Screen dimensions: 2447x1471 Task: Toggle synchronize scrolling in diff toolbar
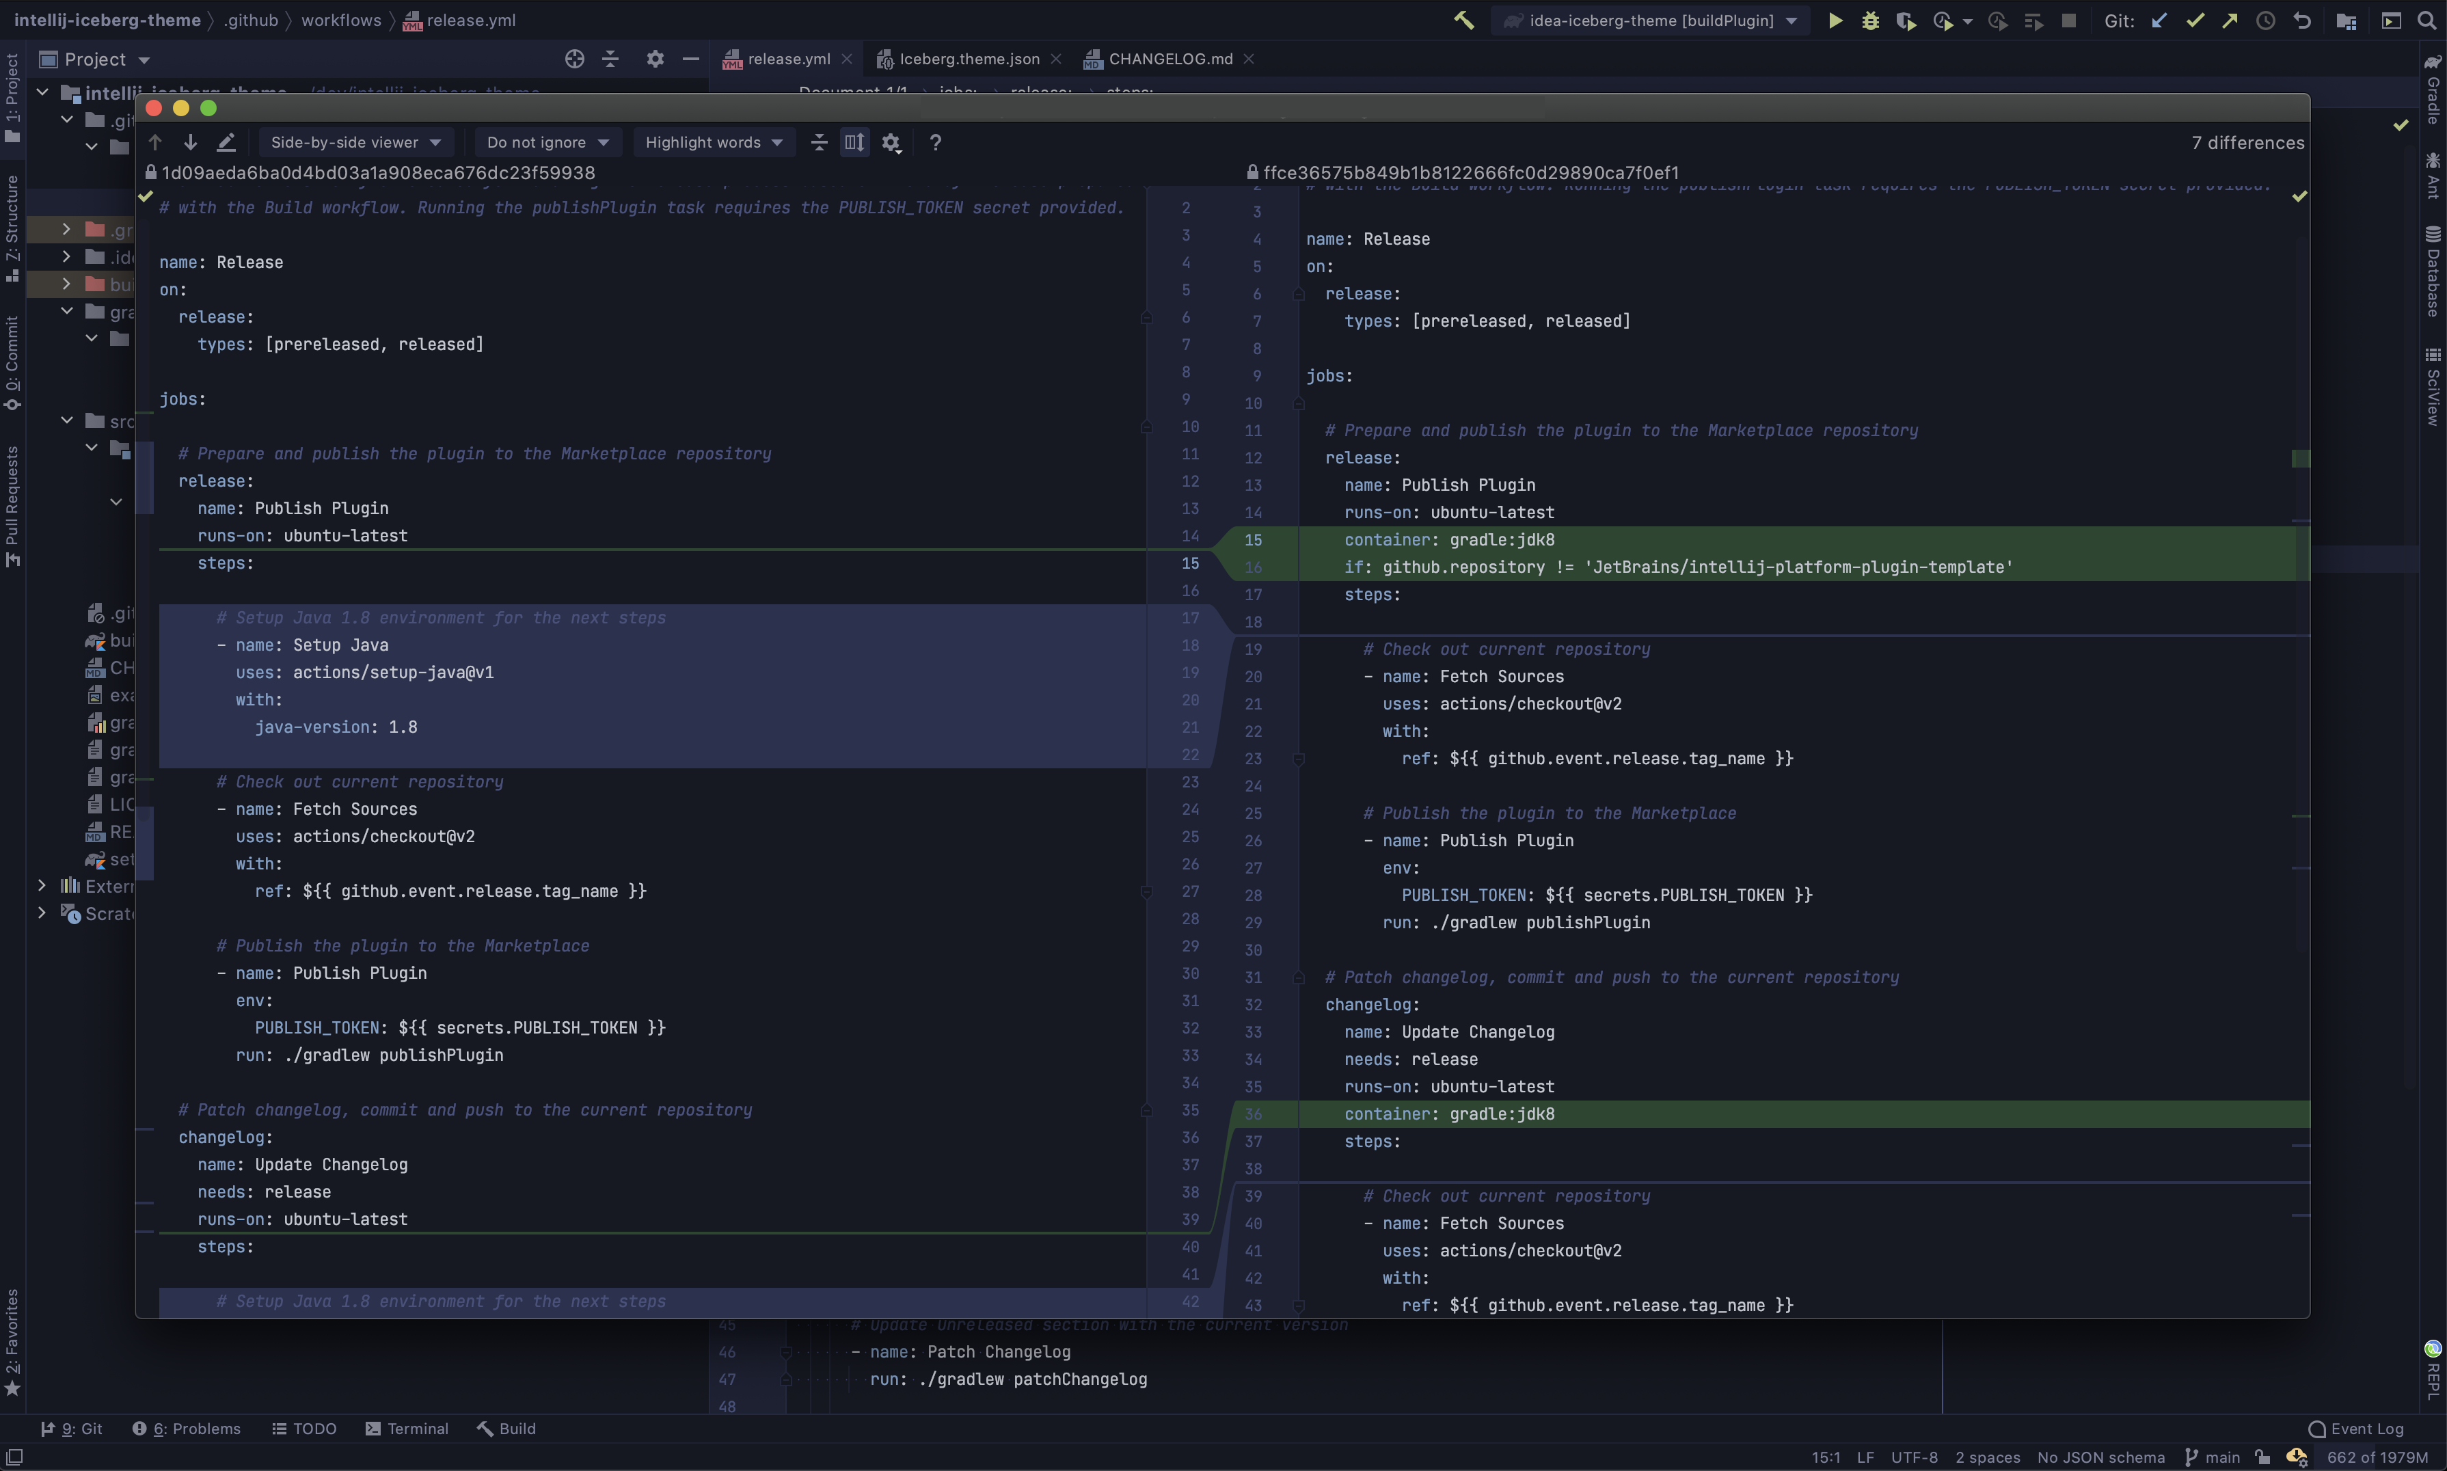[x=854, y=141]
